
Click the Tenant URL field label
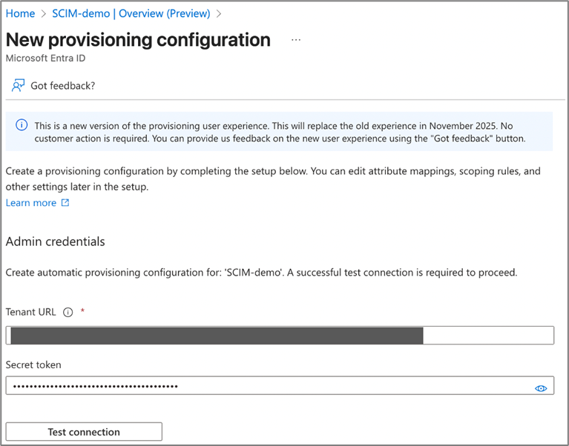click(x=31, y=312)
